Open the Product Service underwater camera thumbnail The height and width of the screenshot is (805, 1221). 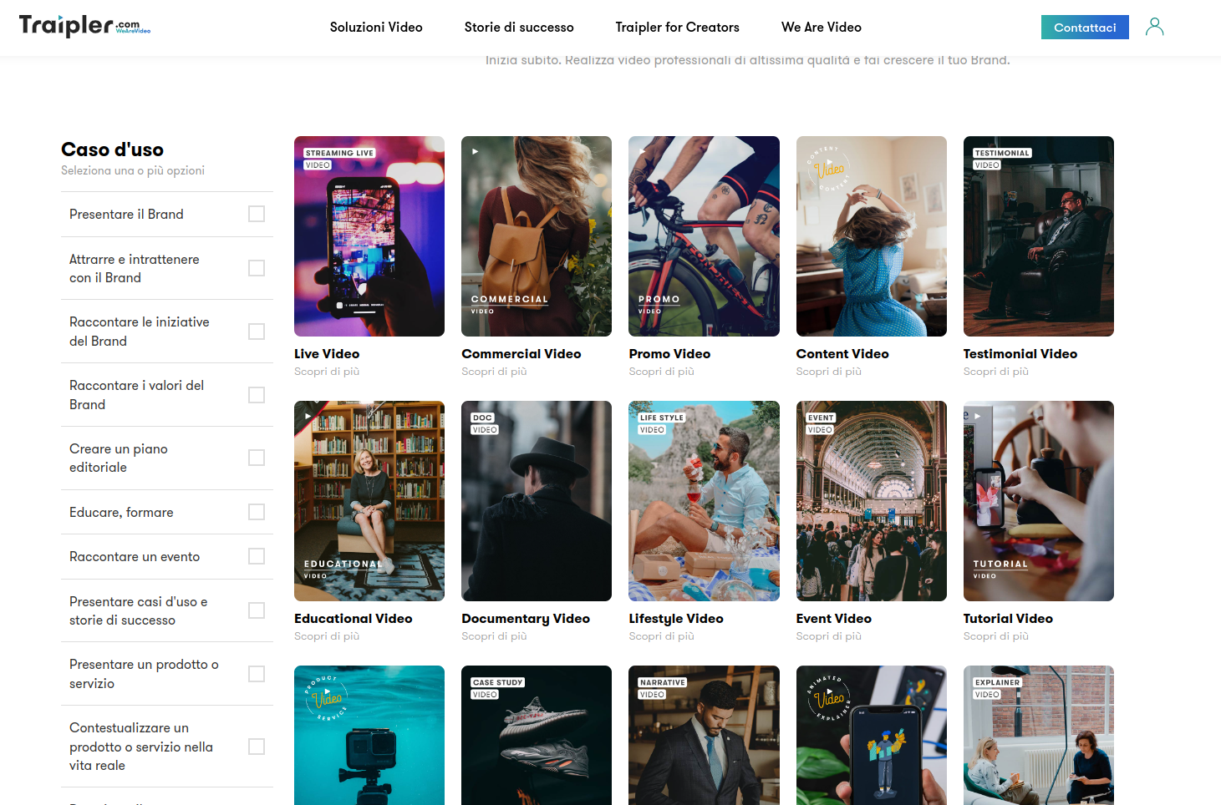click(x=369, y=735)
